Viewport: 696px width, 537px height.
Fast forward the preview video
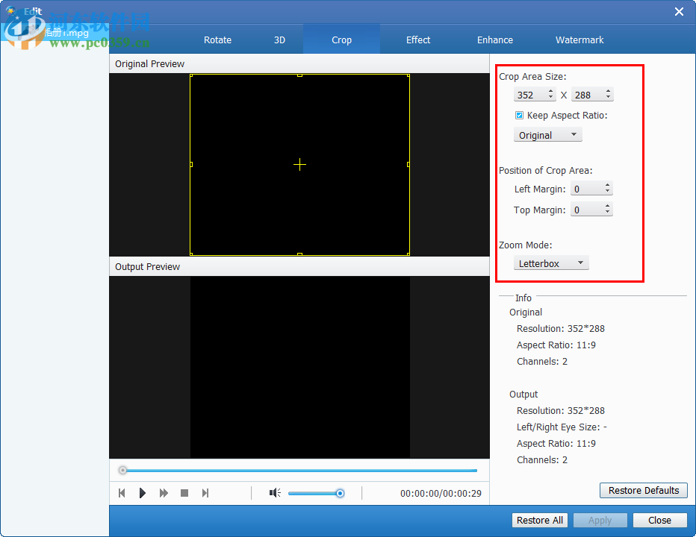164,492
